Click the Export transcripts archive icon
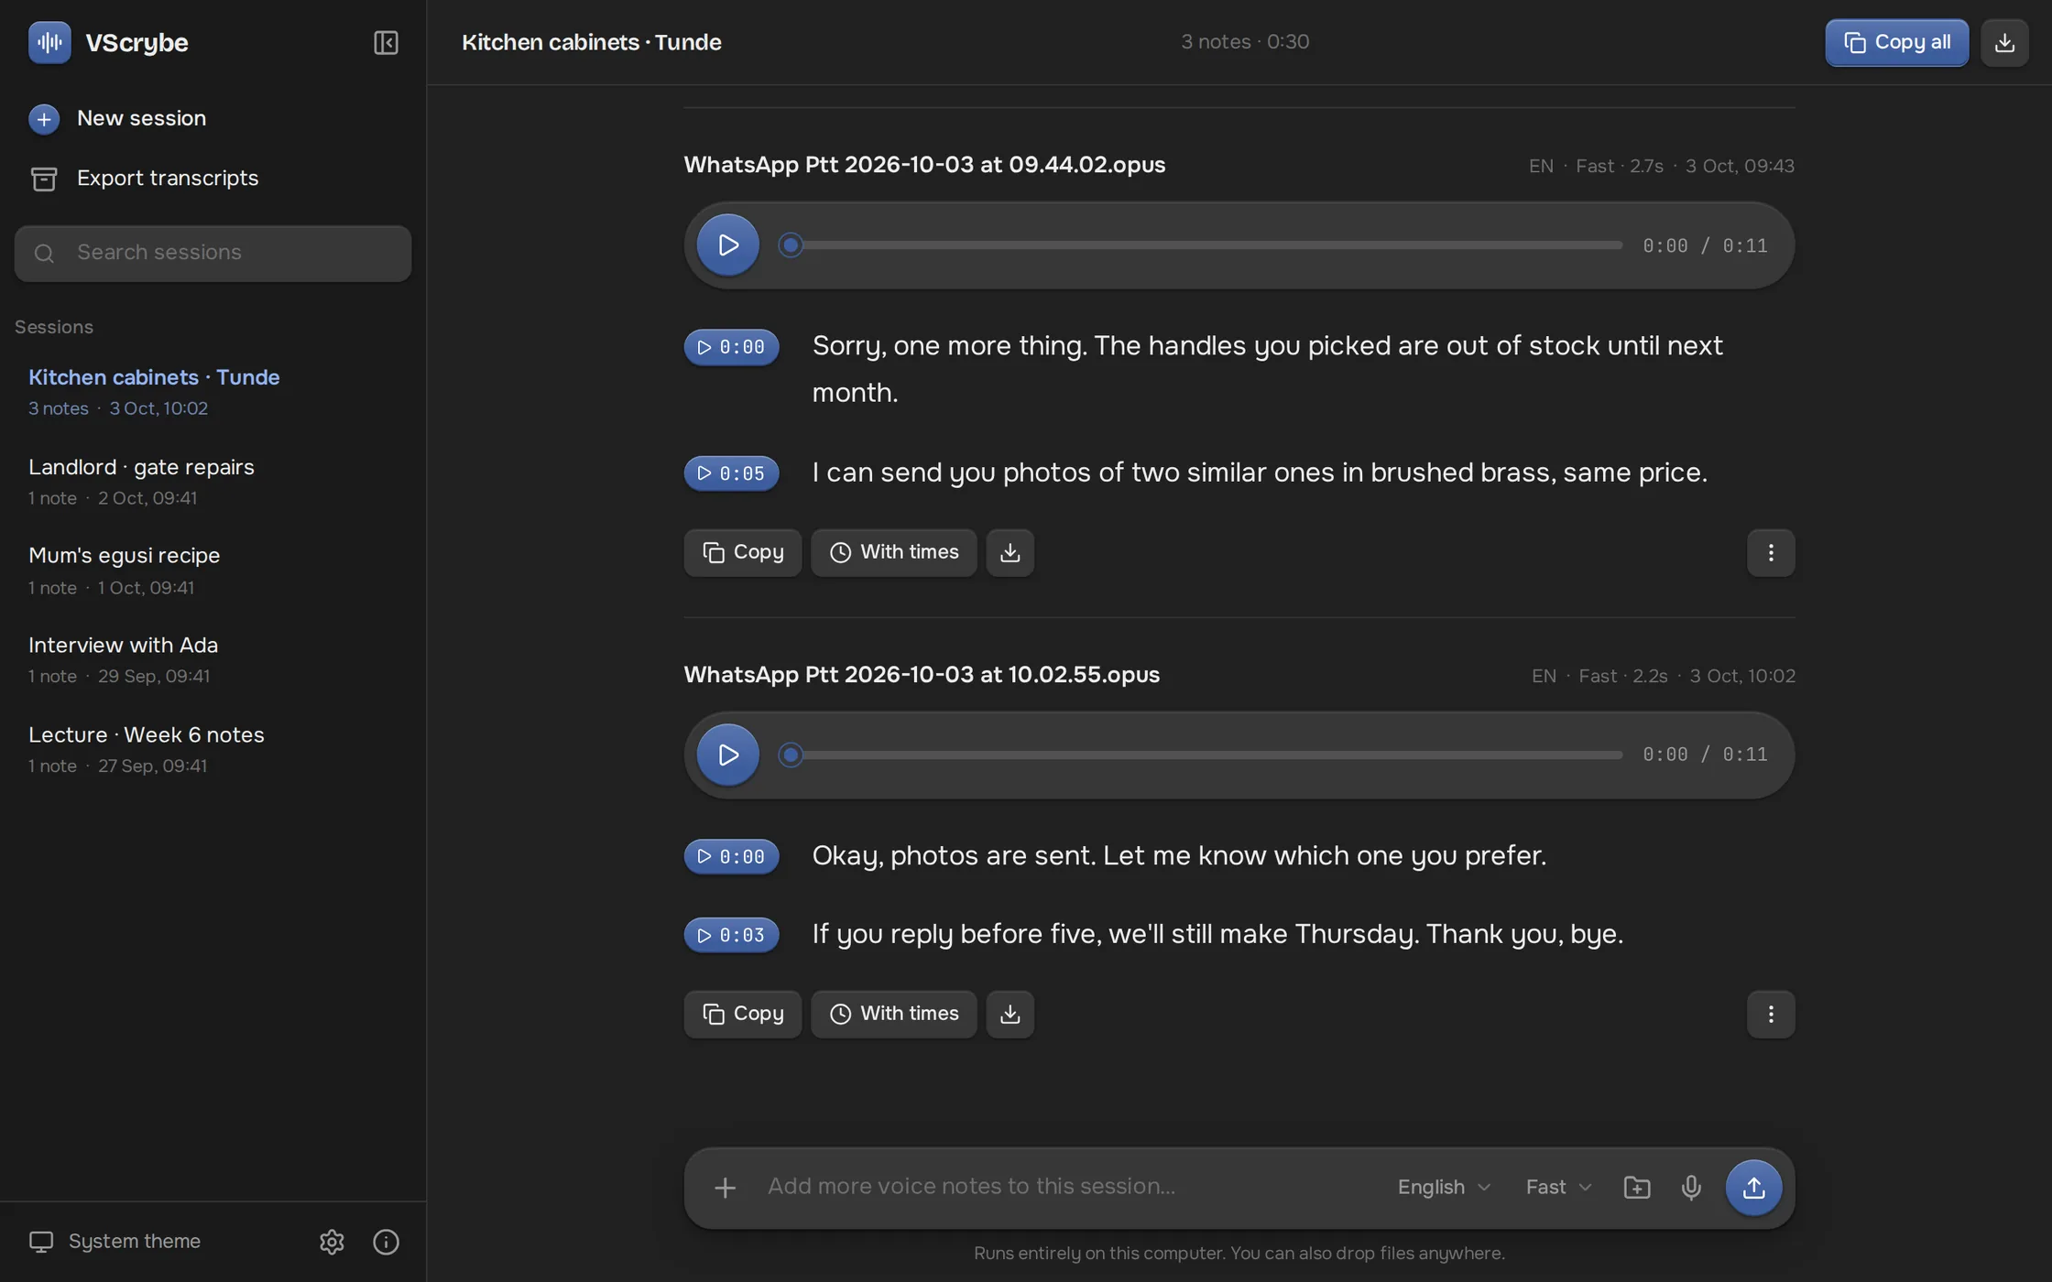 coord(44,179)
